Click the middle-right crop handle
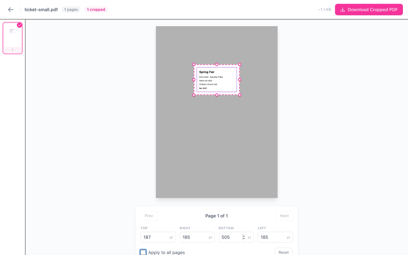Screen dimensions: 408x255 (240, 80)
